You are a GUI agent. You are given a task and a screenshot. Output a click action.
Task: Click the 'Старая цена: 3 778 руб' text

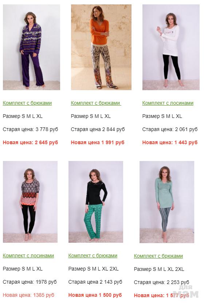tap(31, 130)
